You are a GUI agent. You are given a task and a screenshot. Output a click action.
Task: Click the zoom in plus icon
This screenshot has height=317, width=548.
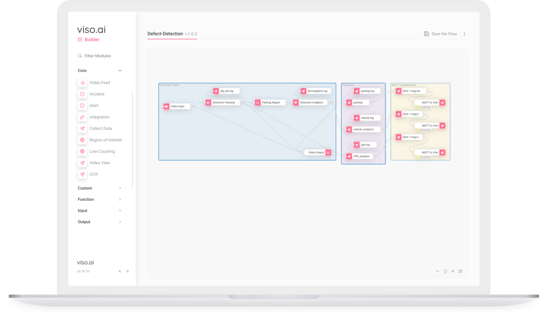click(453, 271)
